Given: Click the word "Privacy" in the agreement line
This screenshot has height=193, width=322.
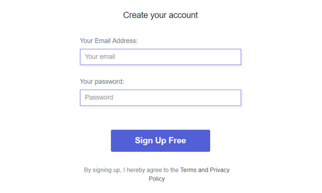Looking at the screenshot, I should pos(220,170).
